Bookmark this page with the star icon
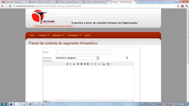 point(178,6)
